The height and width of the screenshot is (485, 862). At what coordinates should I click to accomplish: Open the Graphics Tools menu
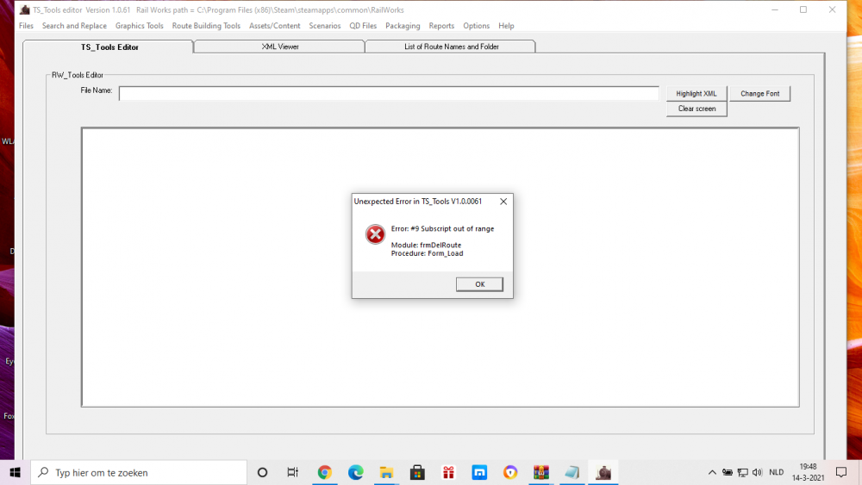click(x=140, y=26)
